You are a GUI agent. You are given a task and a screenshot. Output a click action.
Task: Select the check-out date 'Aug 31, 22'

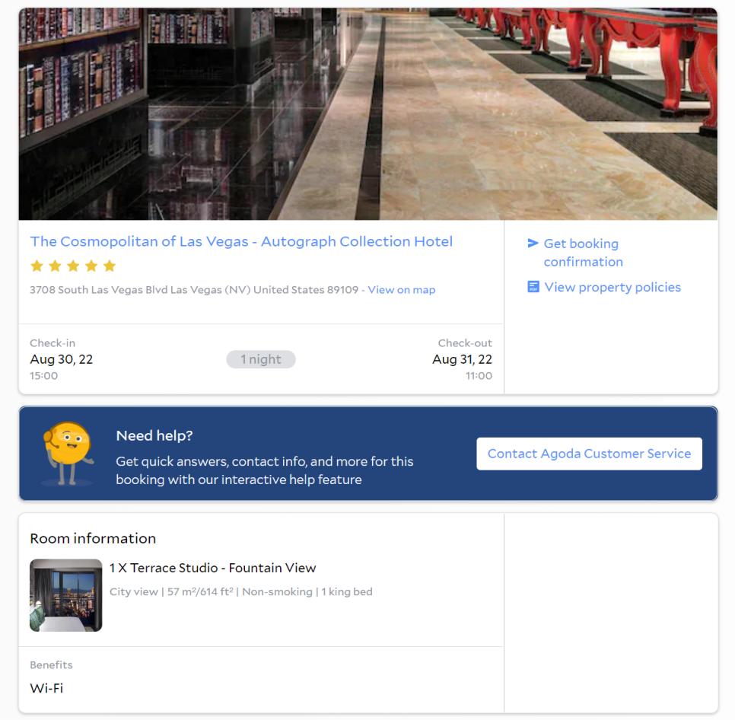point(462,359)
